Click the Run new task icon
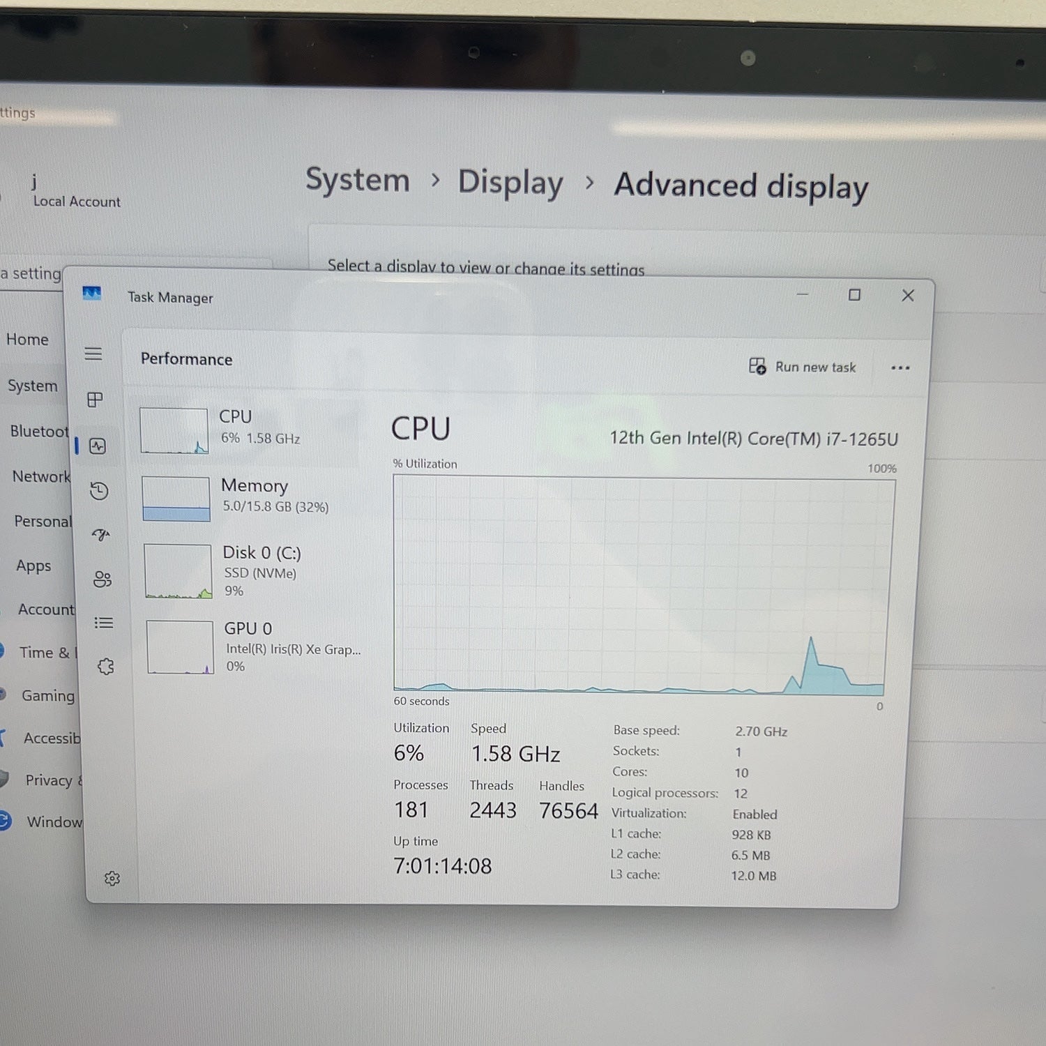The image size is (1046, 1046). pos(757,366)
